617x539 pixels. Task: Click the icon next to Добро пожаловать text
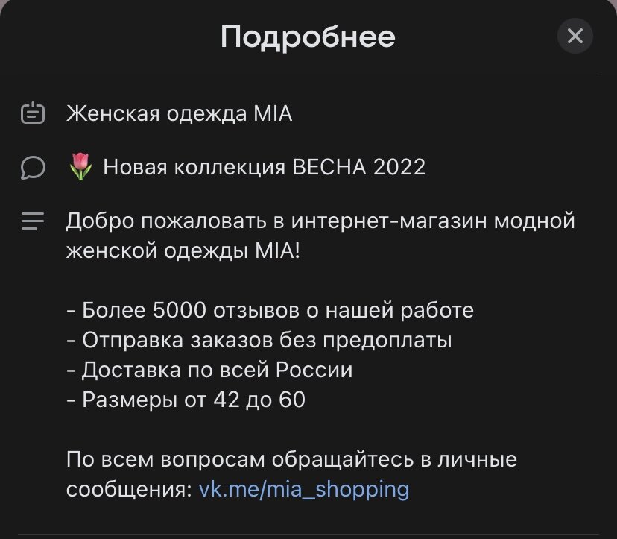pos(31,220)
